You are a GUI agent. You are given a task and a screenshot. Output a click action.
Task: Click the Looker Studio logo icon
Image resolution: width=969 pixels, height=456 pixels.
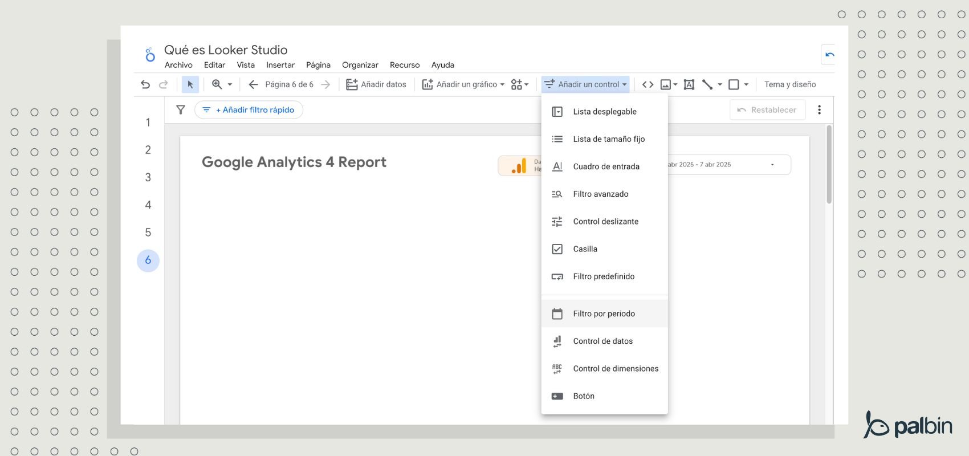tap(150, 55)
